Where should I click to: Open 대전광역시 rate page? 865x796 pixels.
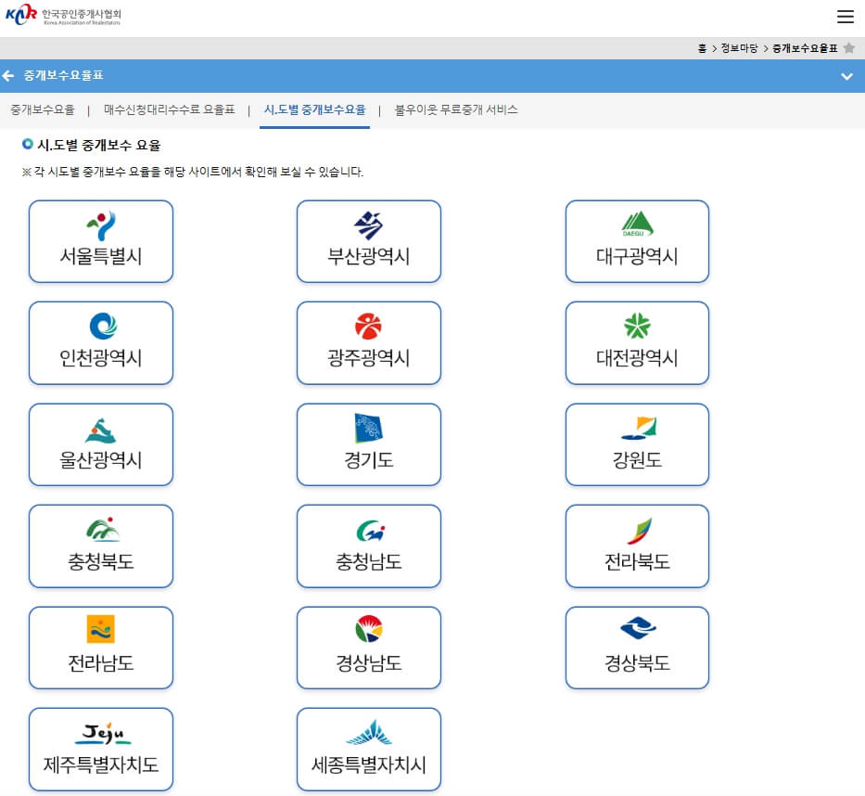click(x=637, y=342)
